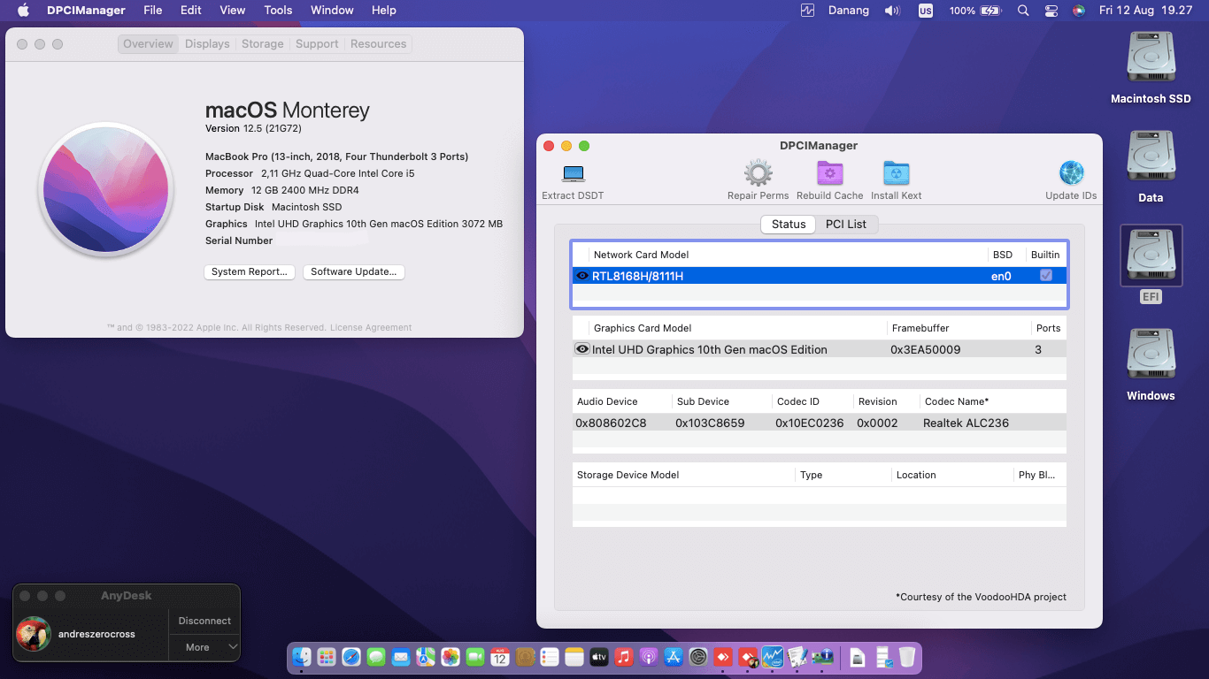Open the Install Kext tool

[x=896, y=174]
